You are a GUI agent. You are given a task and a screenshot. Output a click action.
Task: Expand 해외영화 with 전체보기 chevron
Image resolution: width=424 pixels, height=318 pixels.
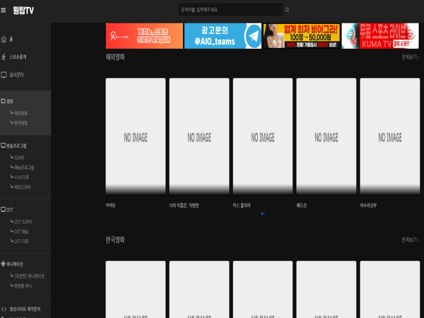tap(419, 57)
